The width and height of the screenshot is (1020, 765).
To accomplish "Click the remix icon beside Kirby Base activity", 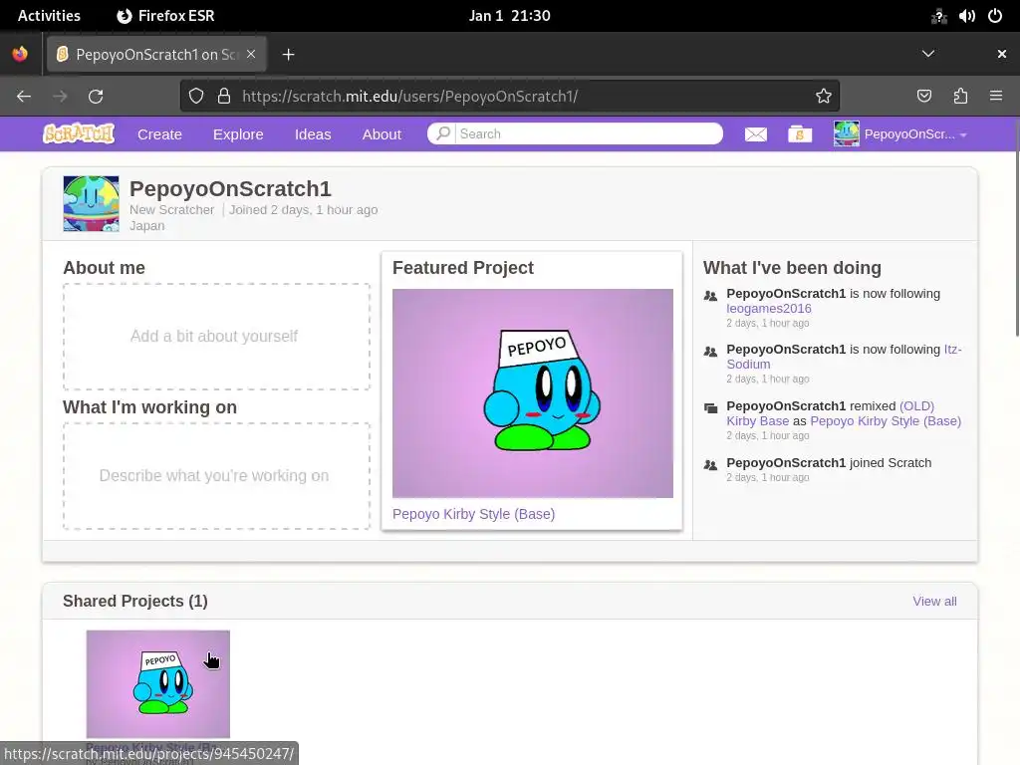I will click(710, 408).
